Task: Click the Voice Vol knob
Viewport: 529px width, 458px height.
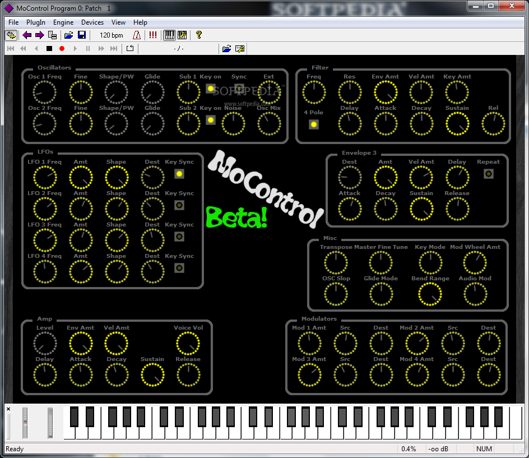Action: tap(188, 344)
